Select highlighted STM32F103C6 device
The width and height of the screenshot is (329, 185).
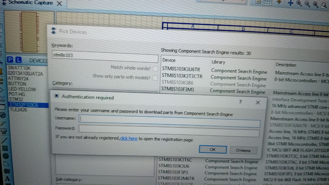coord(28,105)
